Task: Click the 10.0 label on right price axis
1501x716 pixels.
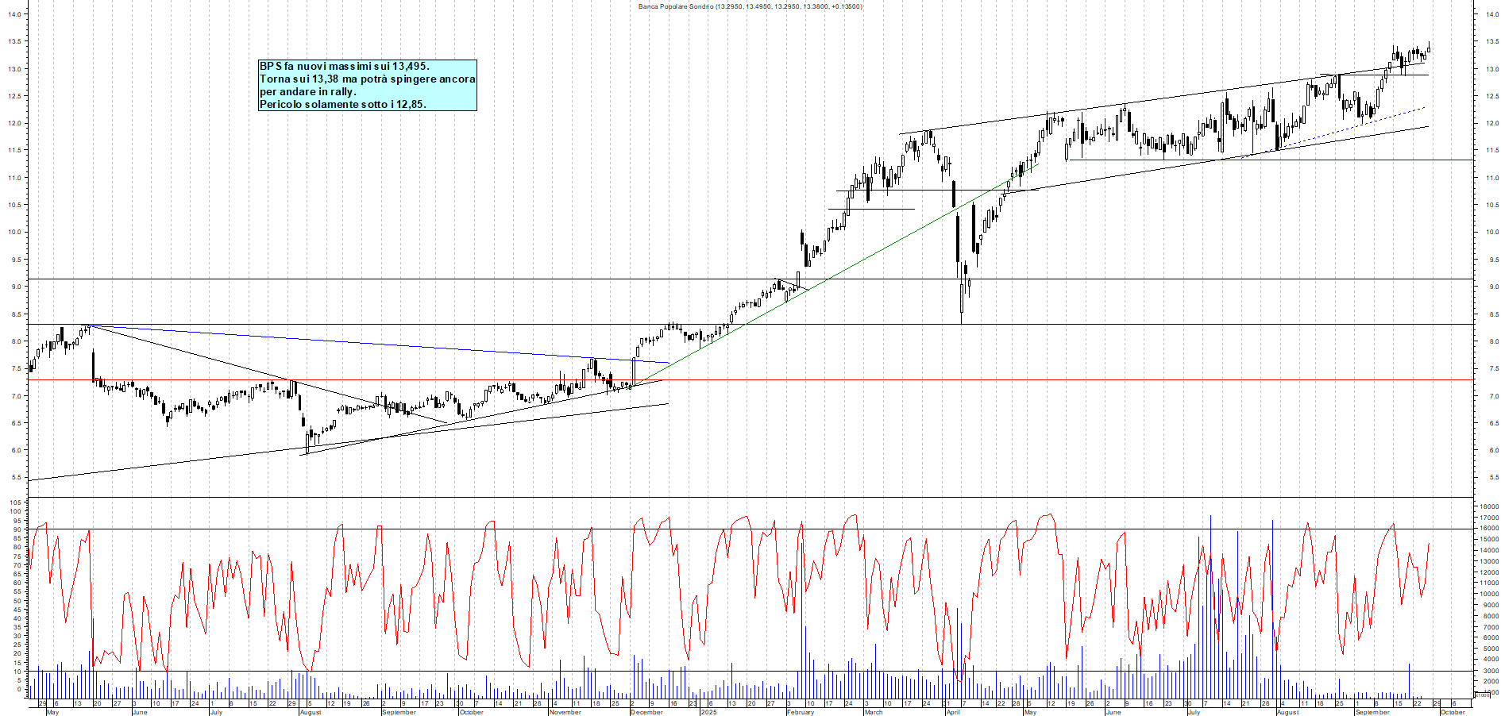Action: coord(1492,233)
